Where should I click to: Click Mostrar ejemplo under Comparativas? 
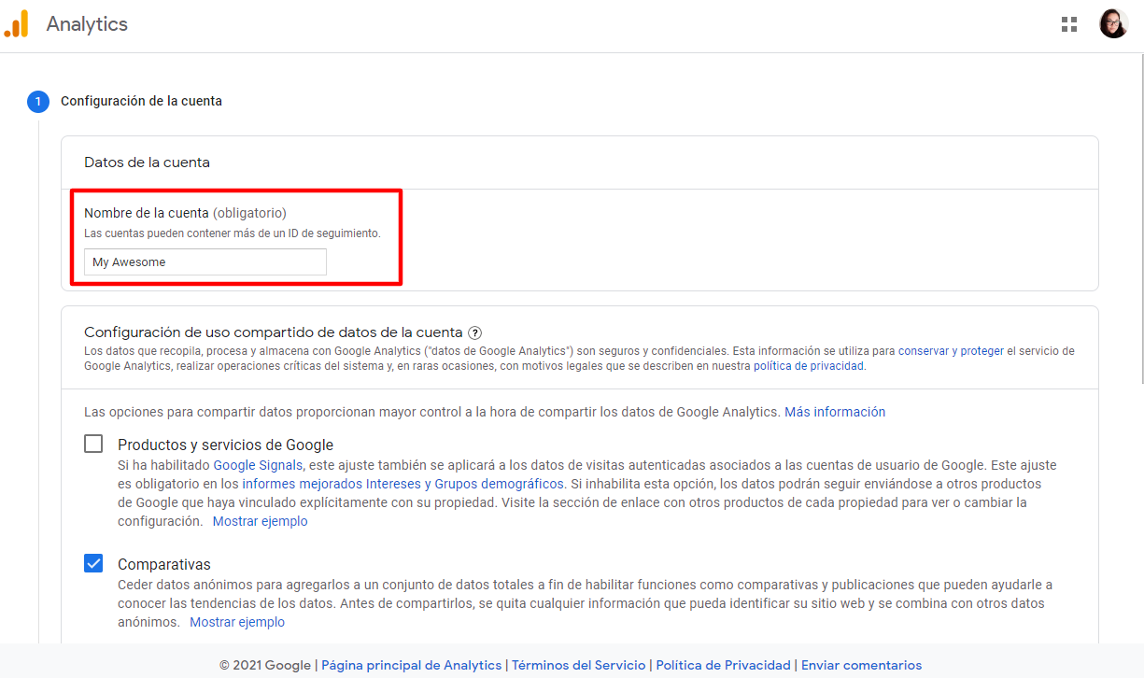point(237,622)
